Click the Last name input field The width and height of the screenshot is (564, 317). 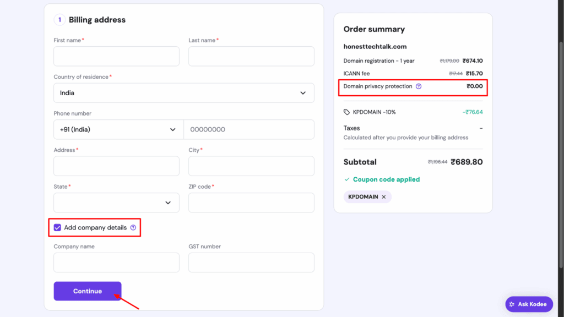(x=251, y=56)
